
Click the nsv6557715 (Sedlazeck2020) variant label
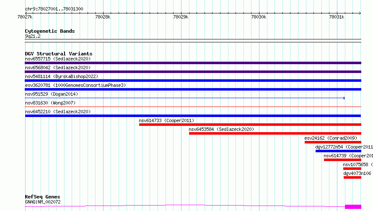(58, 59)
